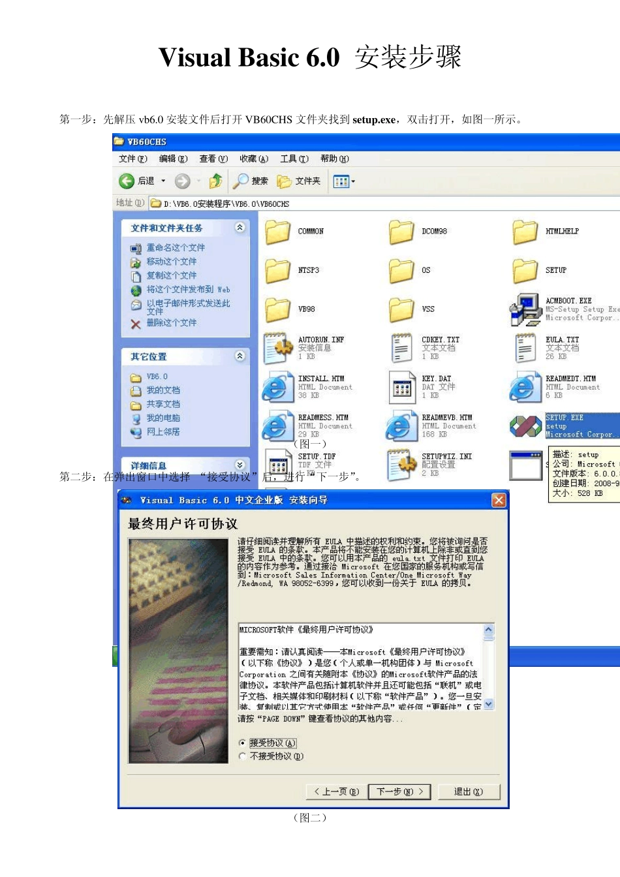This screenshot has height=877, width=620.
Task: Click 以电子邮件形式发送此文件 link
Action: point(188,307)
